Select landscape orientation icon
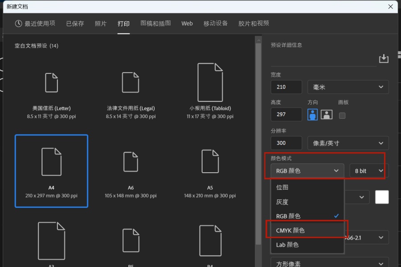401x267 pixels. [x=327, y=115]
